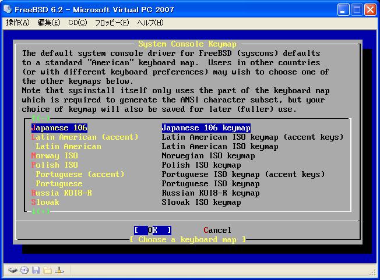Click the window resize grip corner
This screenshot has width=380, height=280.
click(x=372, y=273)
